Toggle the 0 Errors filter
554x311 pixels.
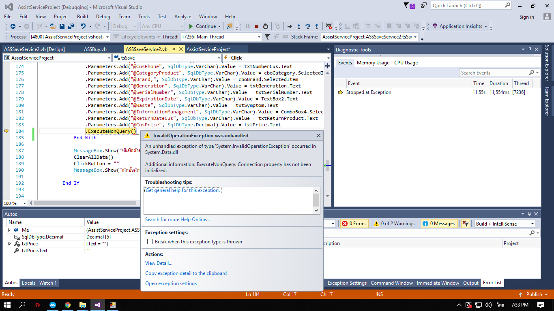(x=354, y=224)
